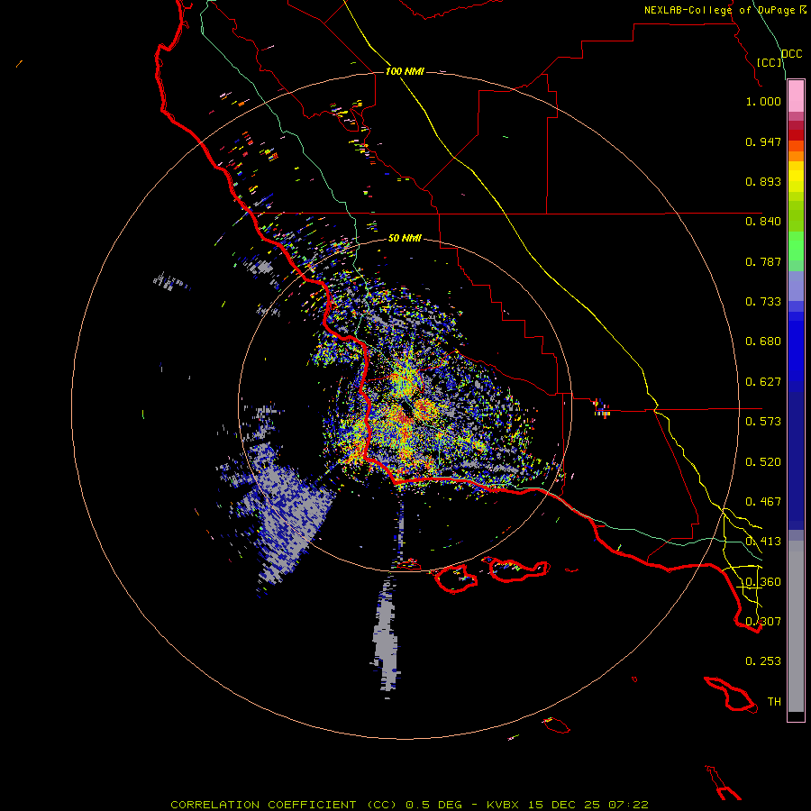Click the 0.467 scale value label
This screenshot has height=811, width=811.
click(763, 502)
